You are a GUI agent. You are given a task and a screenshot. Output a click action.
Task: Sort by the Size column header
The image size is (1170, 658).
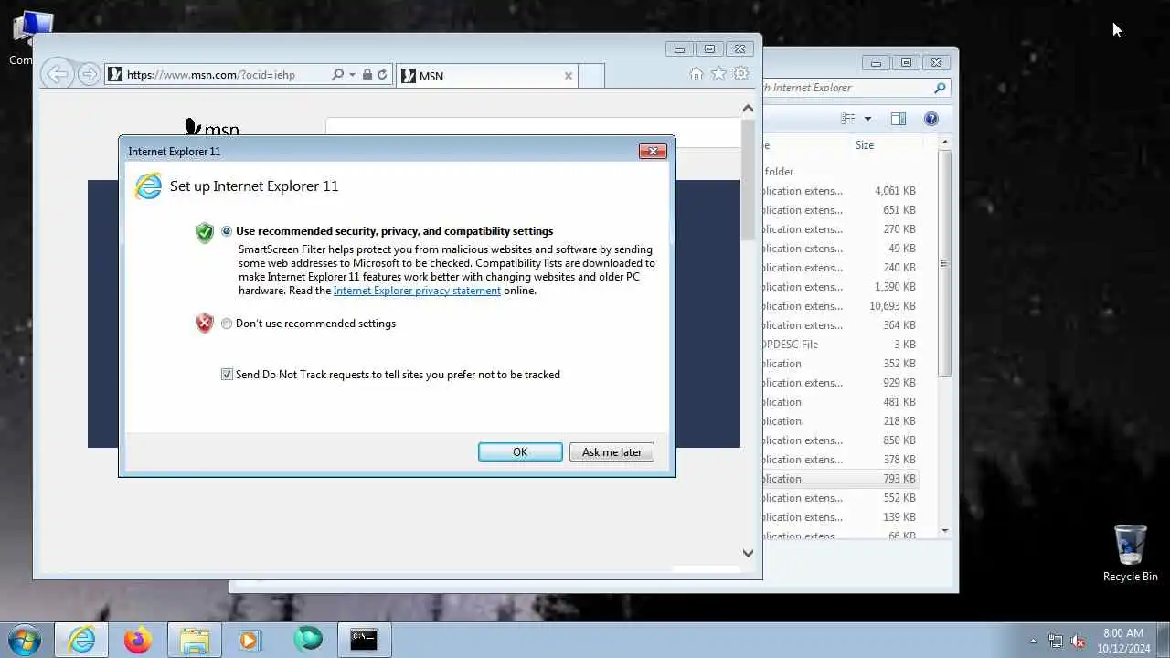point(865,145)
